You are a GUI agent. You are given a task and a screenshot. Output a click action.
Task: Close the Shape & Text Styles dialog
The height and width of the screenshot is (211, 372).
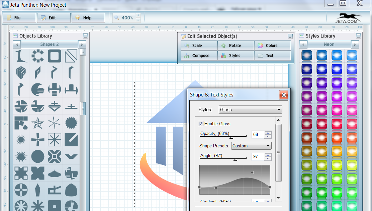pos(283,95)
